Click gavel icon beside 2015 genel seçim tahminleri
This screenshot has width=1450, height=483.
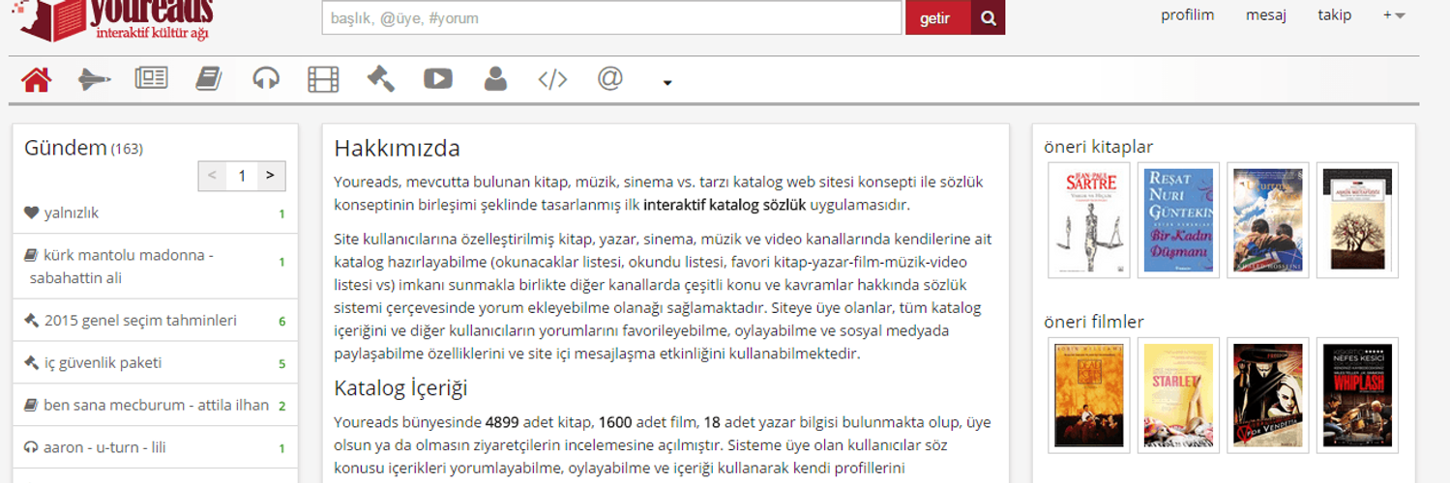click(31, 320)
